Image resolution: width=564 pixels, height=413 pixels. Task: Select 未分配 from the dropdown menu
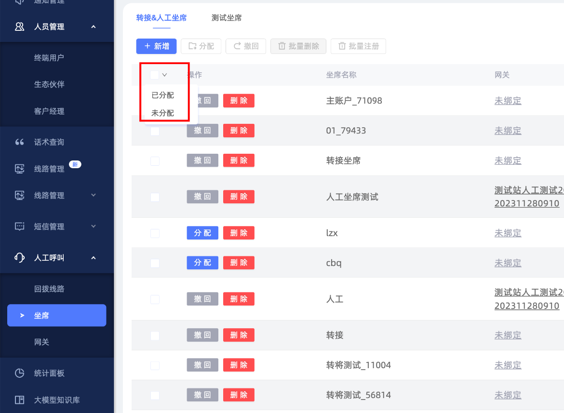tap(162, 113)
